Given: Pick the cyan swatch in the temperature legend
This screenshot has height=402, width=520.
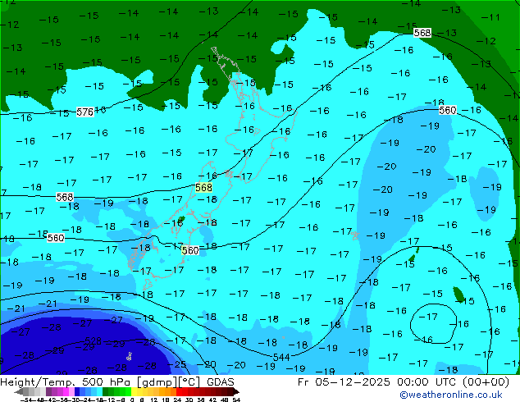Looking at the screenshot, I should pos(99,391).
